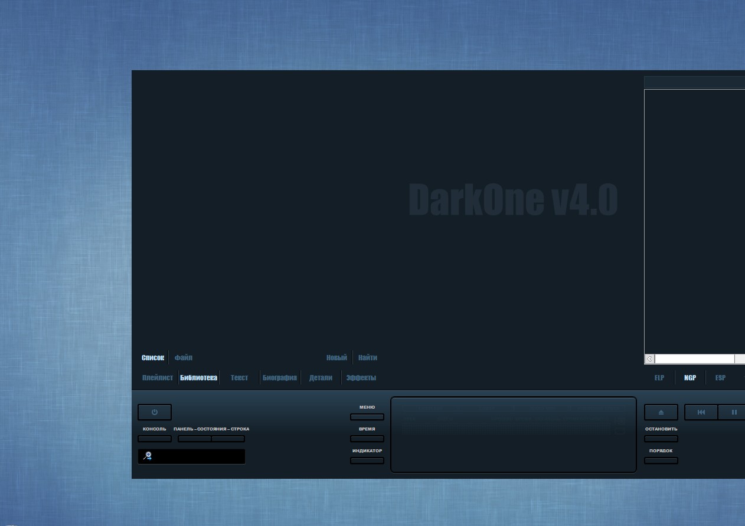The width and height of the screenshot is (745, 526).
Task: Click the magnifier search icon
Action: point(148,456)
